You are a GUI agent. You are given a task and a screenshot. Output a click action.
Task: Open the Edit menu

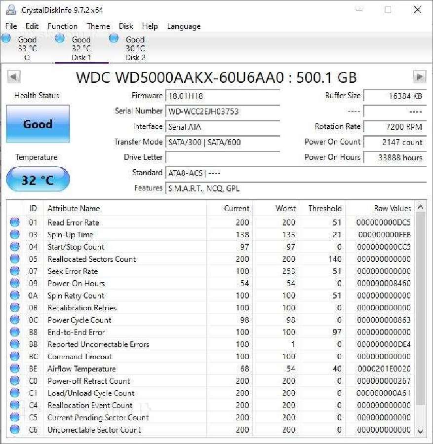coord(32,26)
